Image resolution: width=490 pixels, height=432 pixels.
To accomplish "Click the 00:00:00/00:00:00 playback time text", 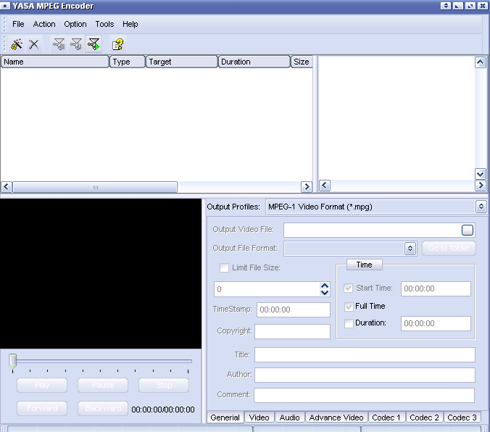I will (x=163, y=410).
